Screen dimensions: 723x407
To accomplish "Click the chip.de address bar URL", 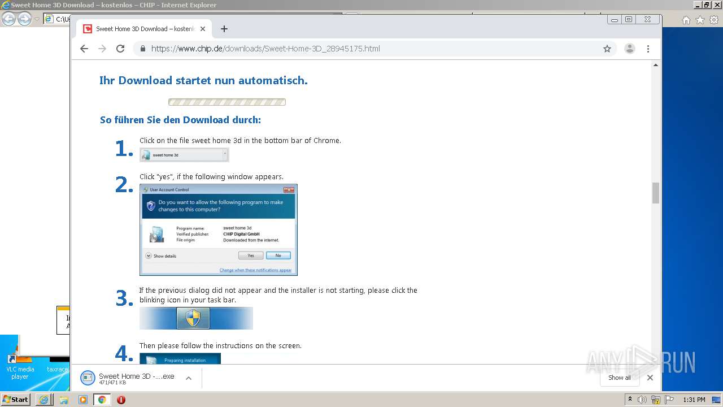I will tap(265, 49).
